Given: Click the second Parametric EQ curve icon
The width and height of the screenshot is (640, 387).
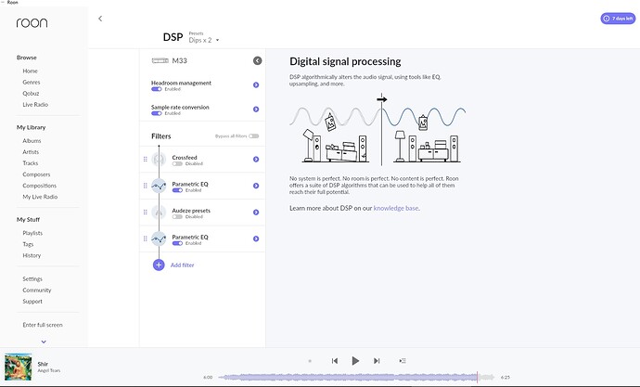Looking at the screenshot, I should 159,239.
